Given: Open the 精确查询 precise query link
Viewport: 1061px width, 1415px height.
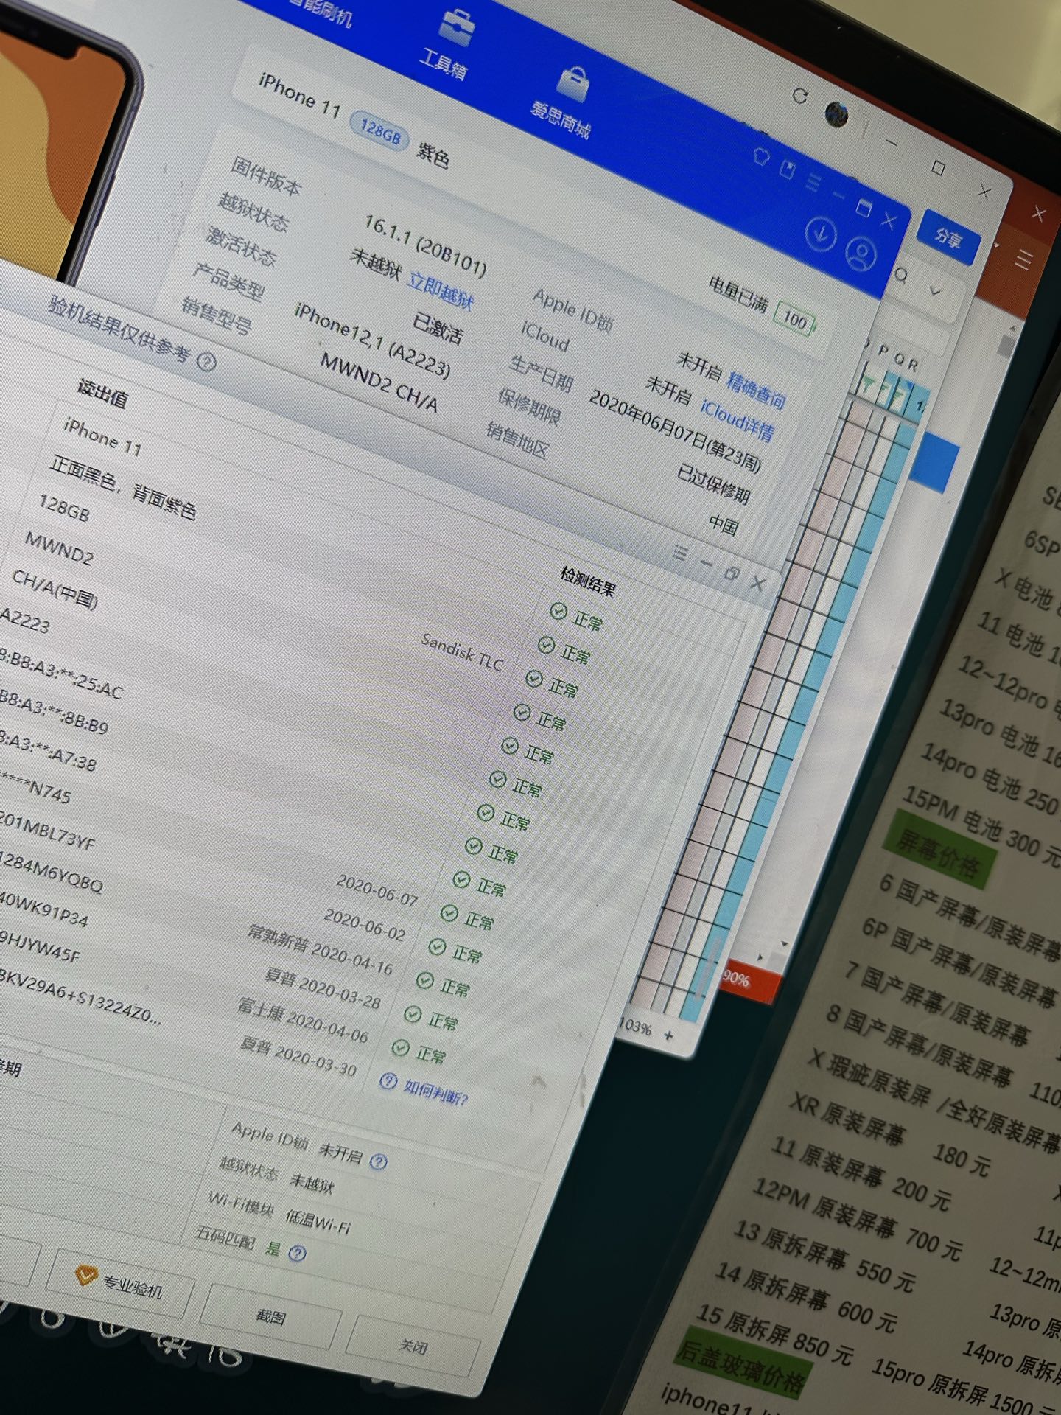Looking at the screenshot, I should coord(756,390).
